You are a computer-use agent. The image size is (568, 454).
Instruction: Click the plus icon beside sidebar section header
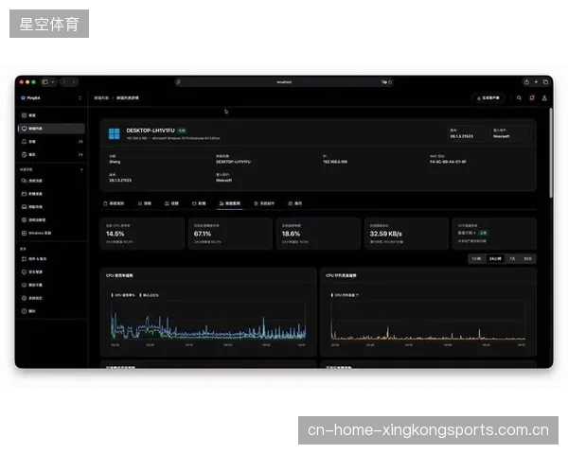click(x=81, y=169)
